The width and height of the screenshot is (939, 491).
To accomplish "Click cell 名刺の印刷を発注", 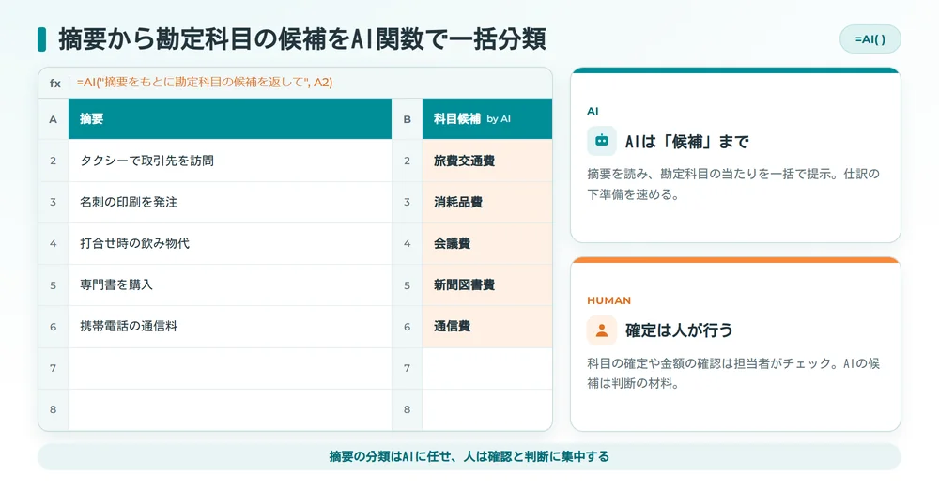I will point(230,203).
